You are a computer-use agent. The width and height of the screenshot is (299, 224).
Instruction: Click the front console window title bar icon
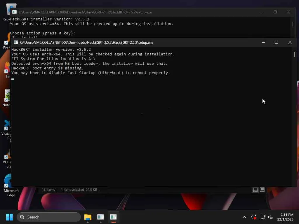coord(16,42)
